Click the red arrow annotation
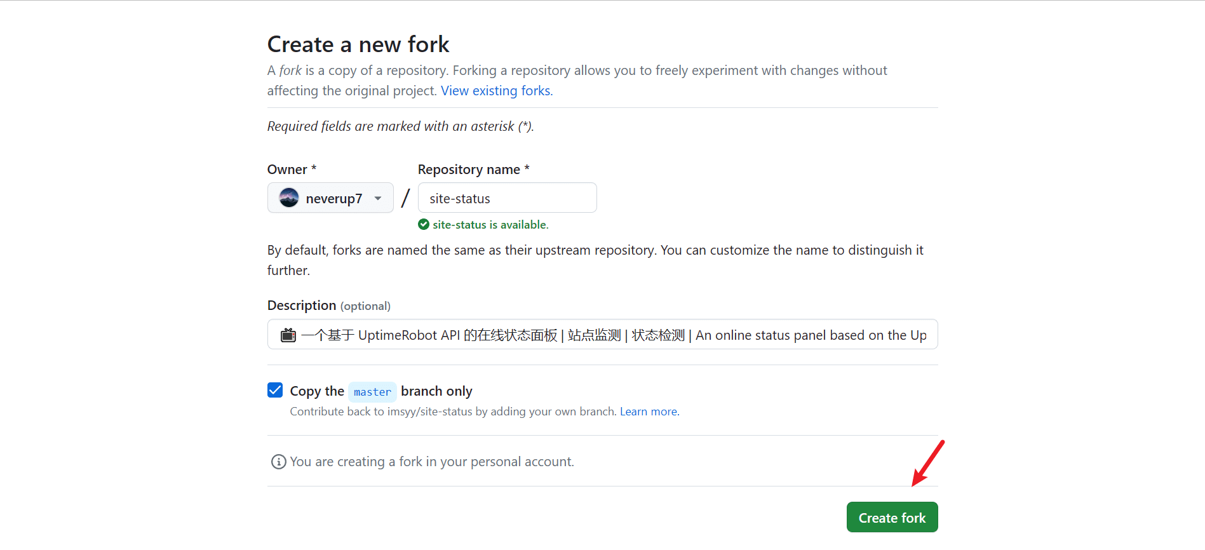The width and height of the screenshot is (1205, 550). click(927, 463)
